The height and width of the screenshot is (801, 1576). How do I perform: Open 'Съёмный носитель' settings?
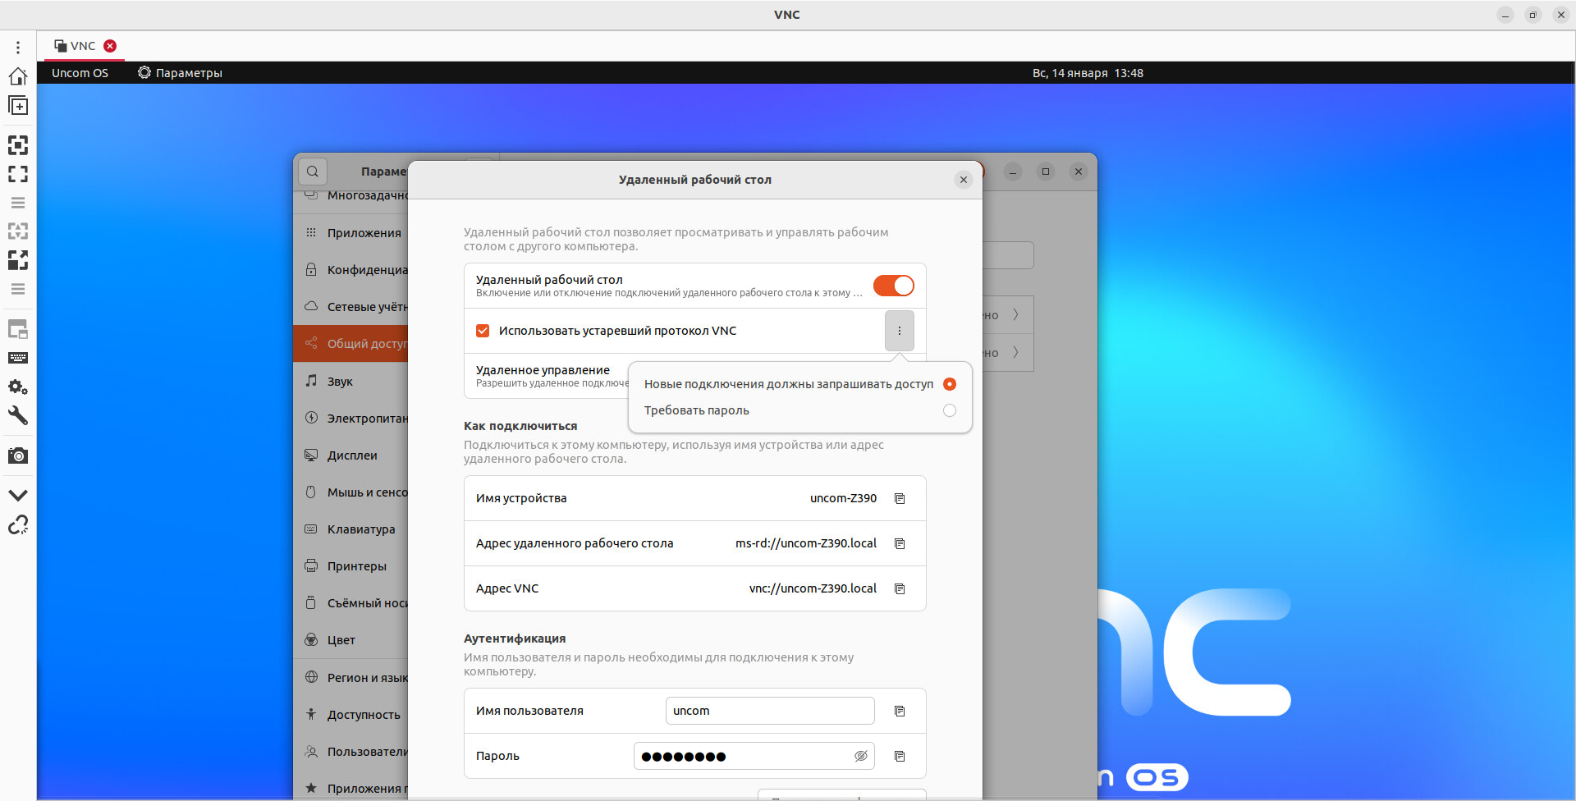(x=350, y=603)
